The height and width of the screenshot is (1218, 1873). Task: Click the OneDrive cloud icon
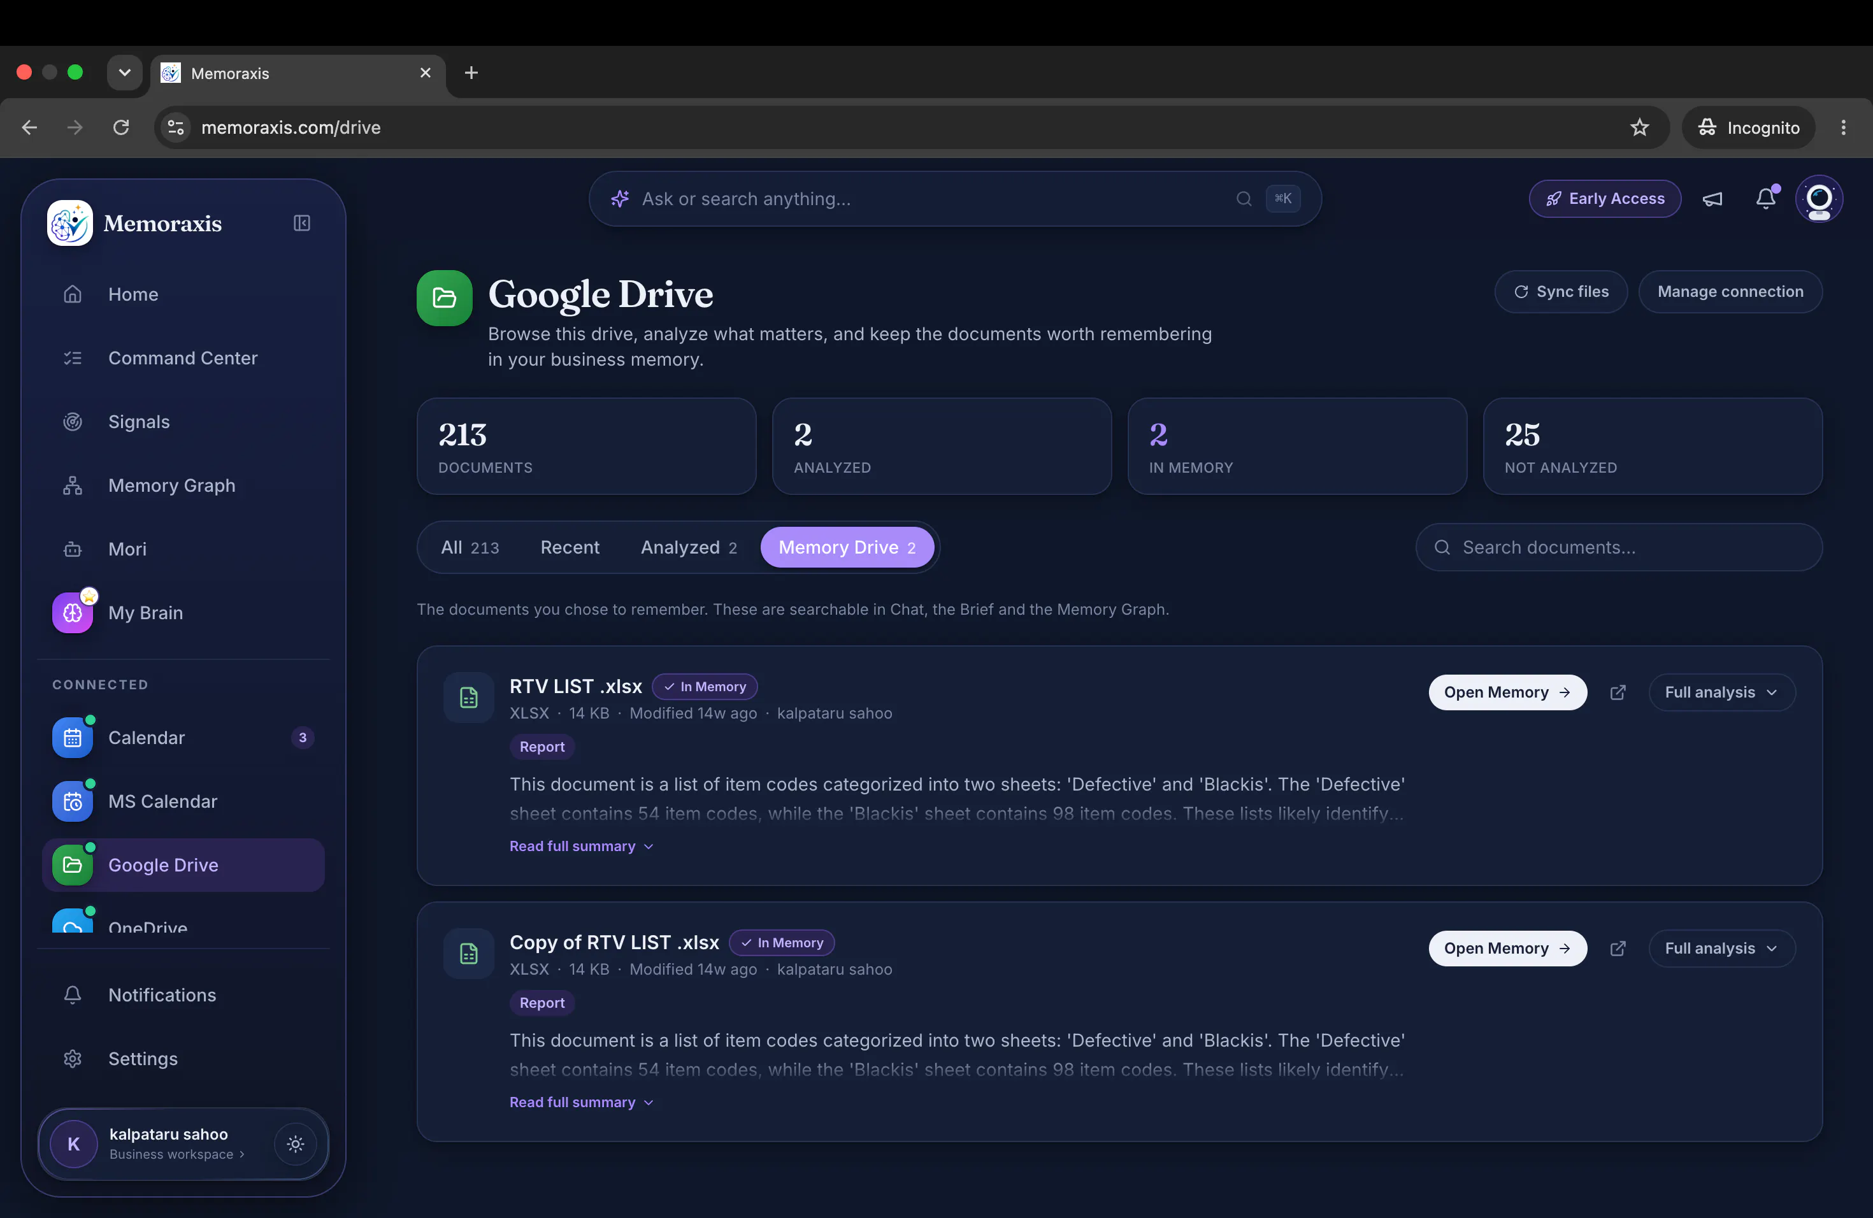[73, 922]
